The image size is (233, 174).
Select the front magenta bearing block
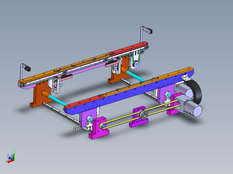coord(99,128)
